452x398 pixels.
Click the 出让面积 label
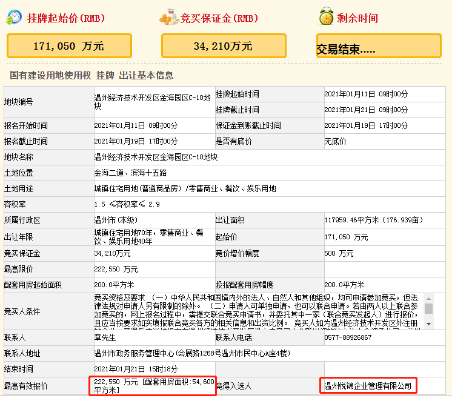point(230,220)
